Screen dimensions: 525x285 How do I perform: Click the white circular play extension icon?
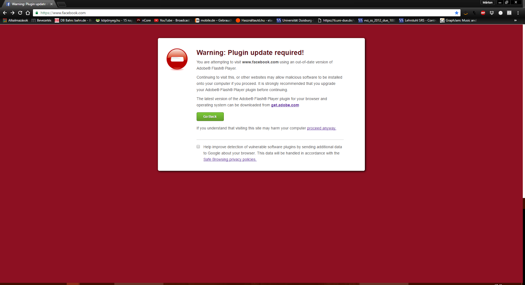pos(500,13)
